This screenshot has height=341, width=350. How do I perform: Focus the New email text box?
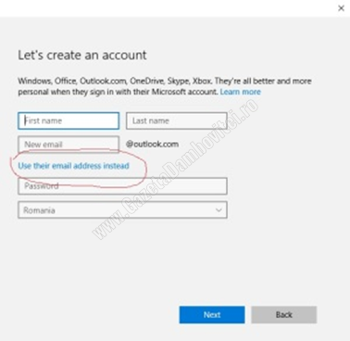pos(69,145)
